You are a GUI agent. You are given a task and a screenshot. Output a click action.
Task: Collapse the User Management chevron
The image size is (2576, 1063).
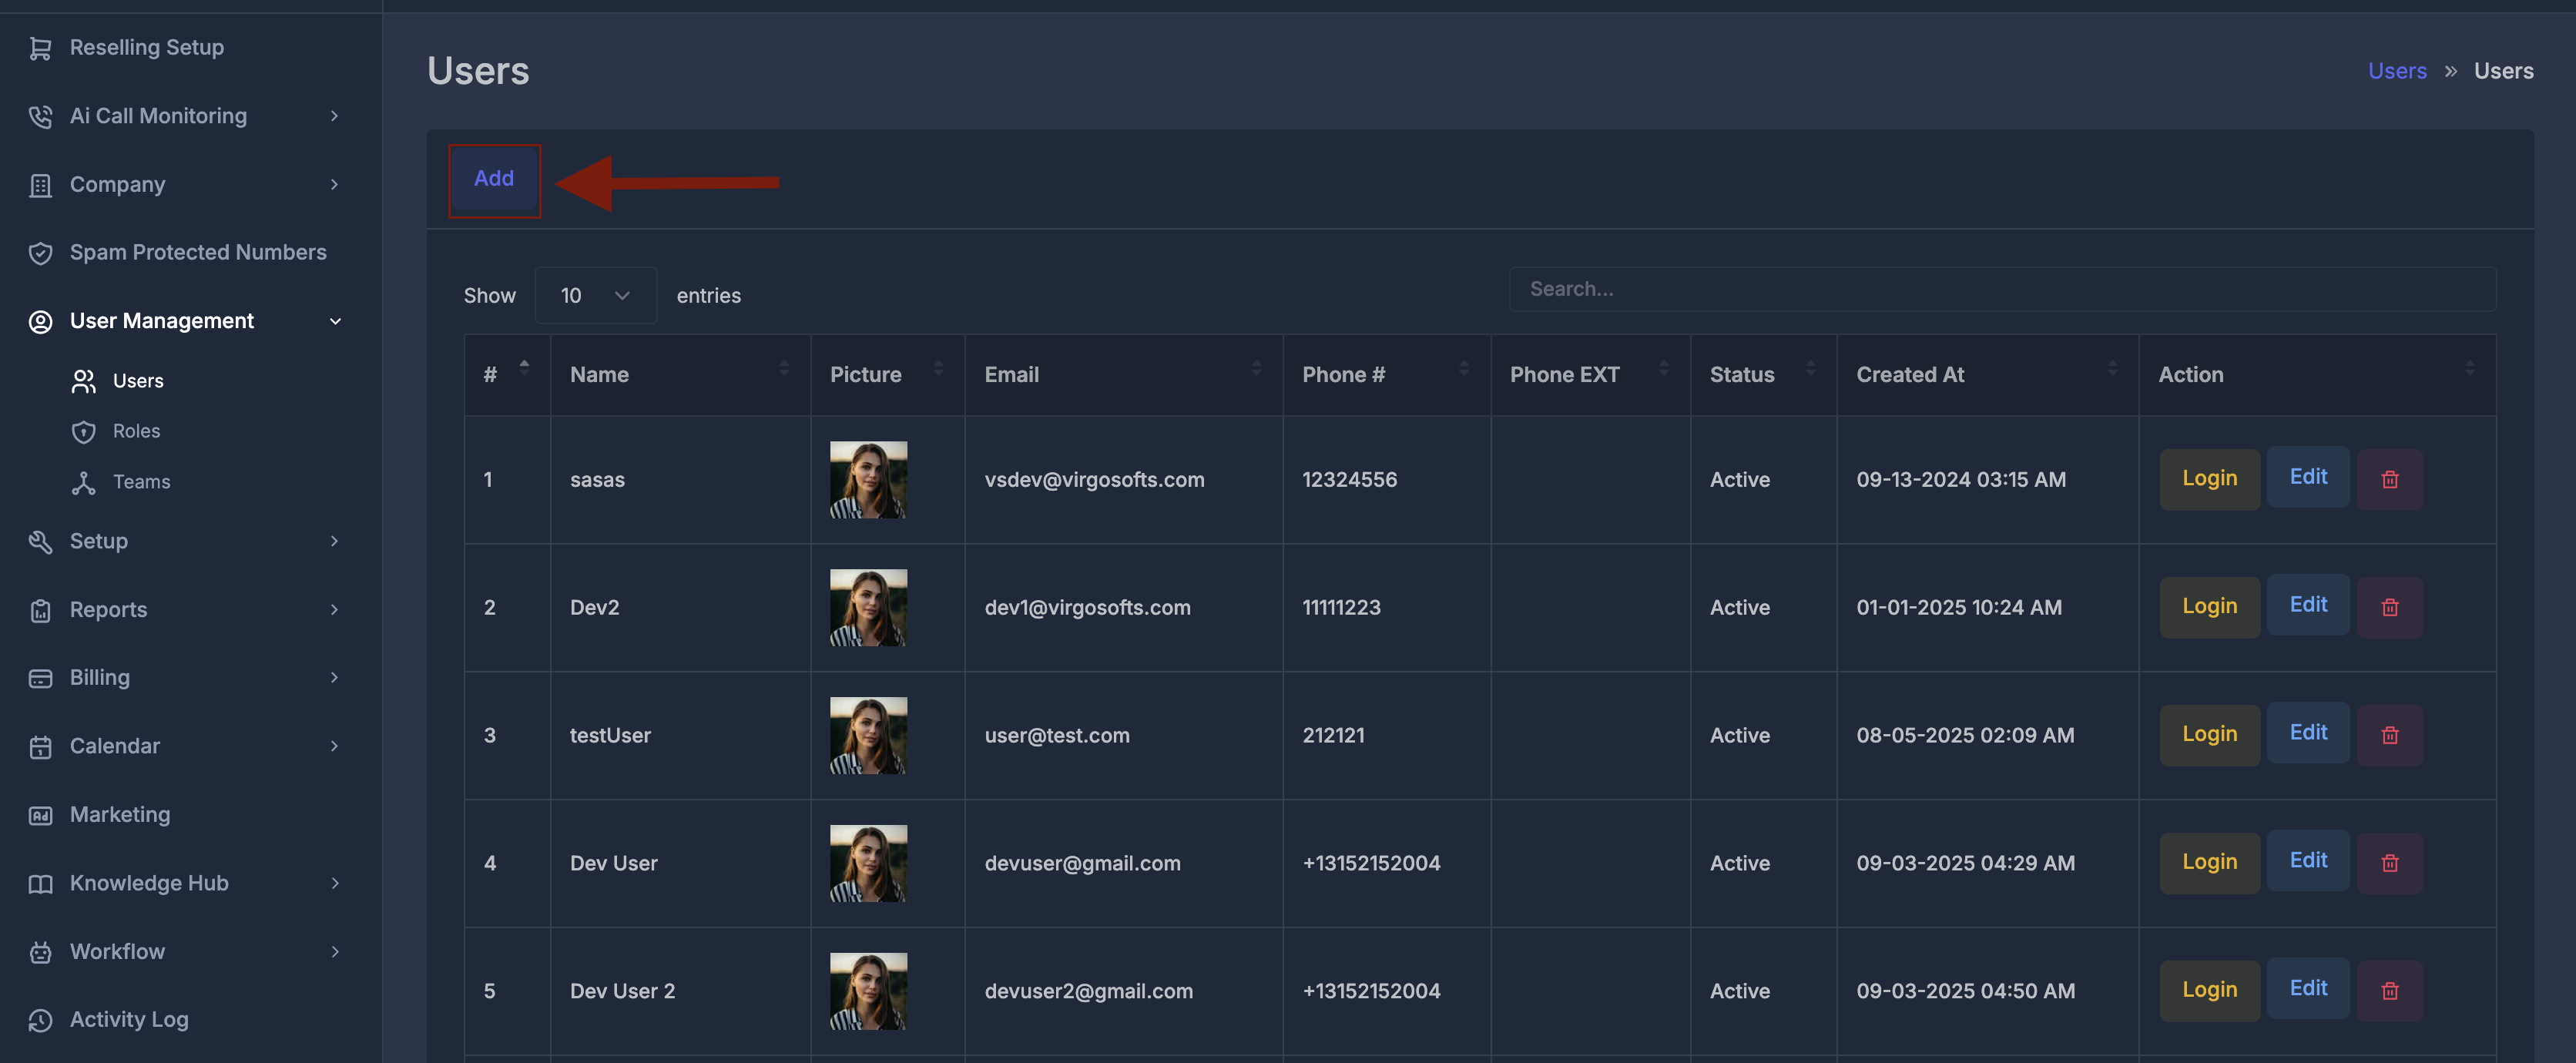(x=335, y=321)
